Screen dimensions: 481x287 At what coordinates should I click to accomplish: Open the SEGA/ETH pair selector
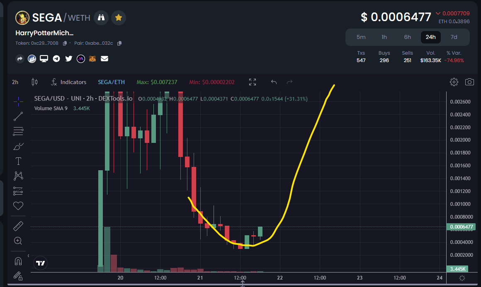pos(111,82)
